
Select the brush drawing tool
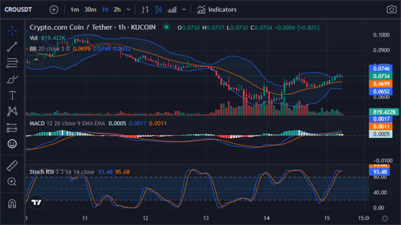[x=12, y=79]
